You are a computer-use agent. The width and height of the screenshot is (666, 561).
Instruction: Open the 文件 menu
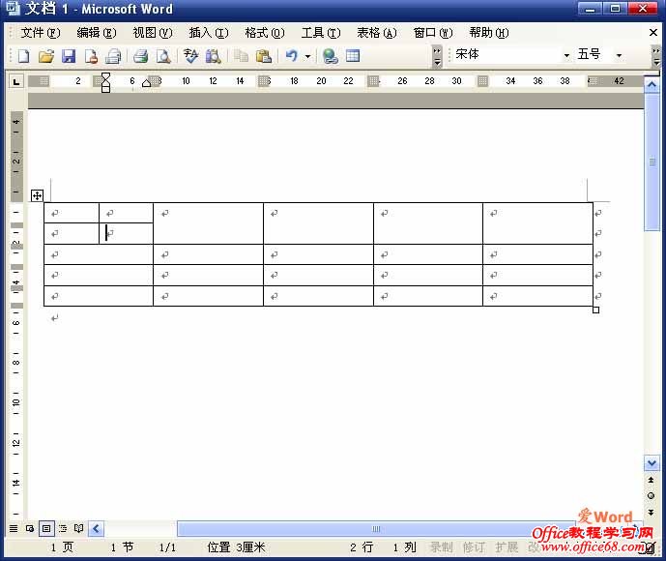(x=41, y=33)
